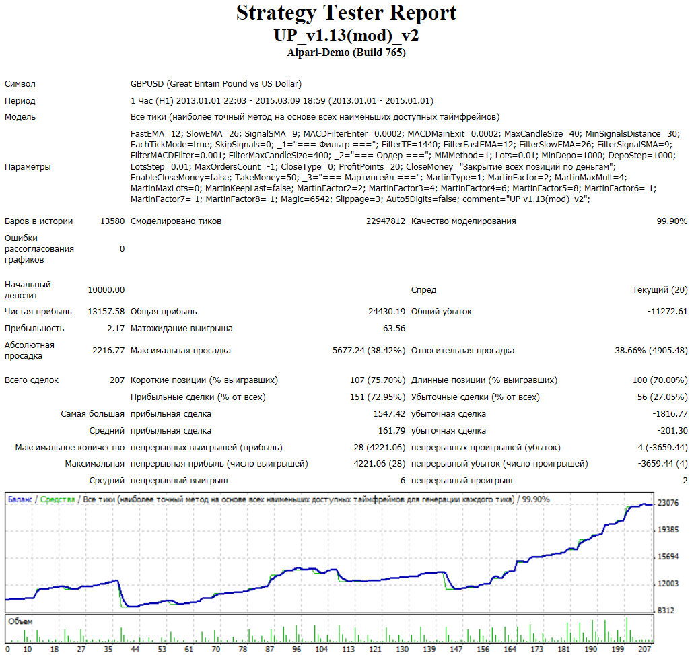Click the Ошибки рассогласования графиков label

click(x=40, y=248)
